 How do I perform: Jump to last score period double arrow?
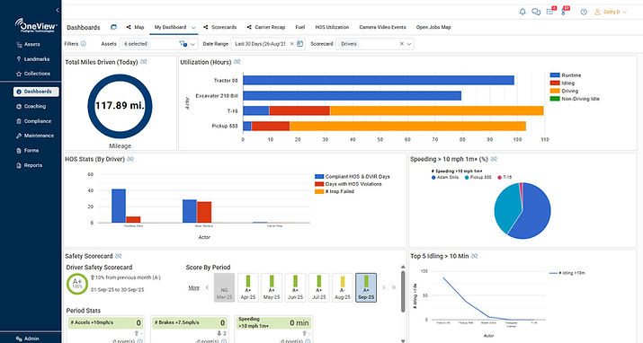coord(394,287)
